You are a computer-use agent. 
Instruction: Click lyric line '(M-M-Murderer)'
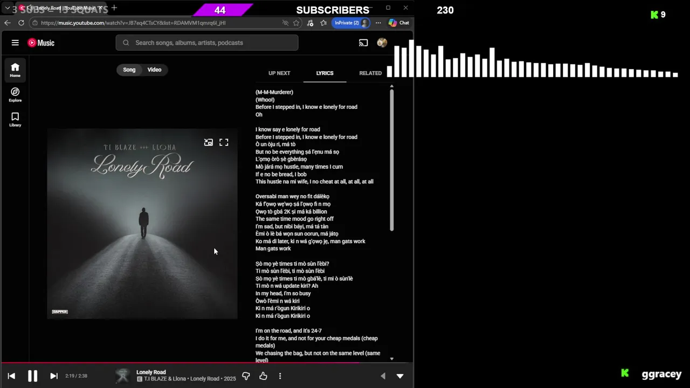click(274, 92)
